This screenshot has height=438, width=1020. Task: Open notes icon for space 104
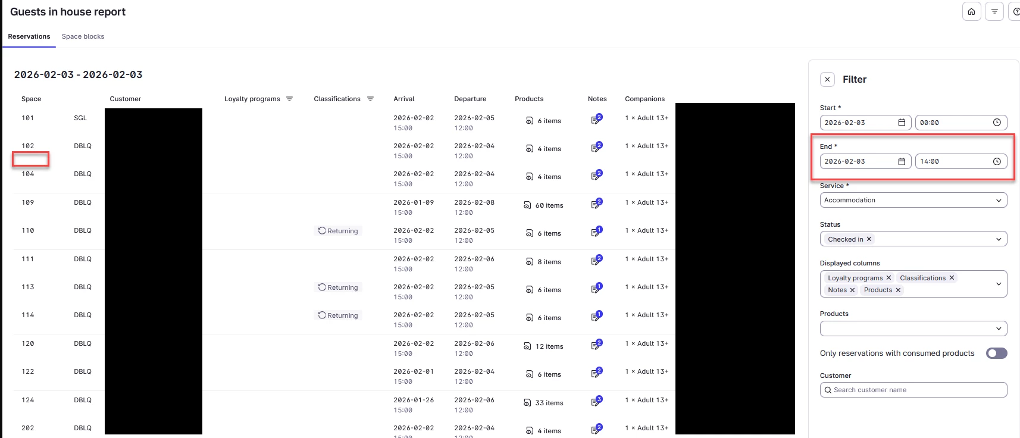point(596,175)
